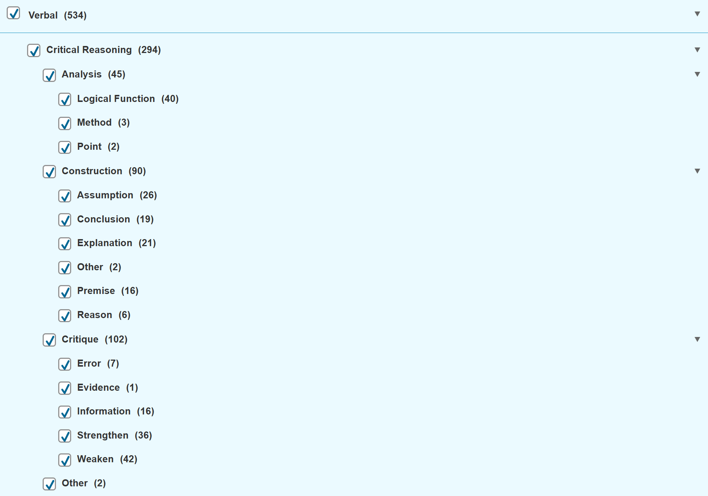The height and width of the screenshot is (496, 708).
Task: Collapse the Critical Reasoning arrow
Action: tap(697, 50)
